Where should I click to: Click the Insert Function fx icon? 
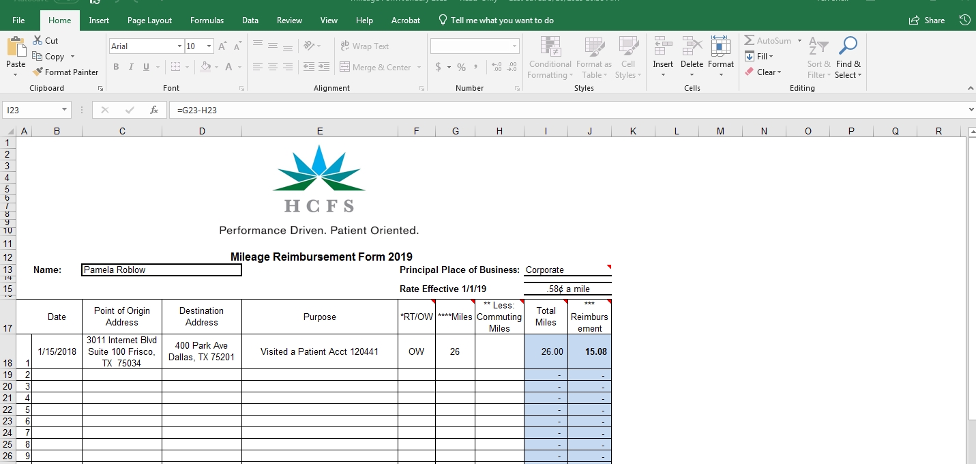[x=154, y=110]
